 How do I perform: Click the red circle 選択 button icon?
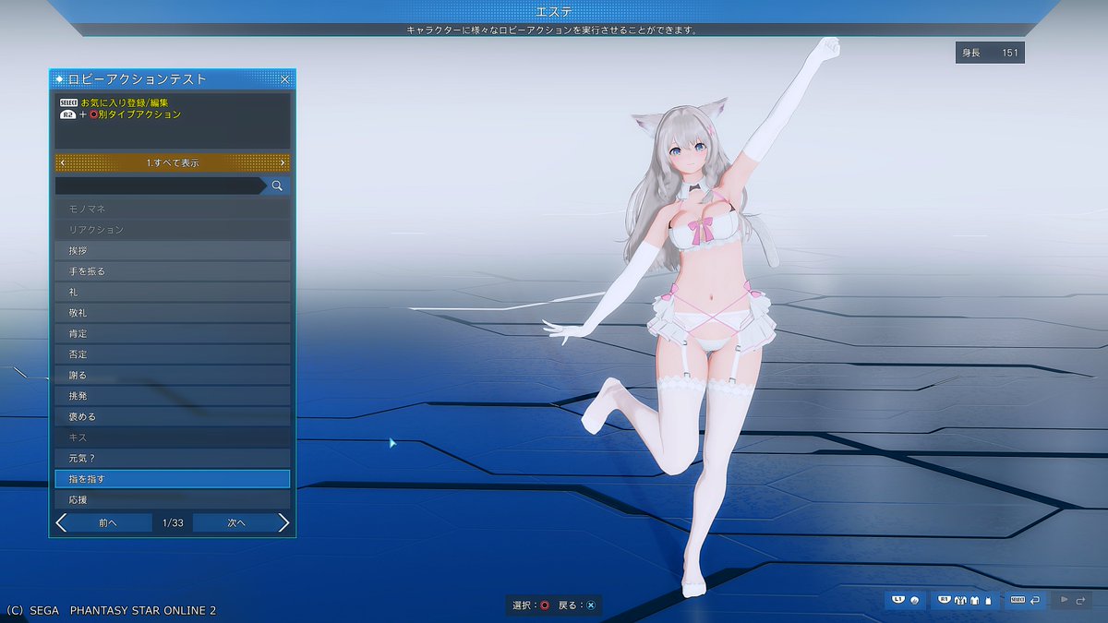pos(545,605)
